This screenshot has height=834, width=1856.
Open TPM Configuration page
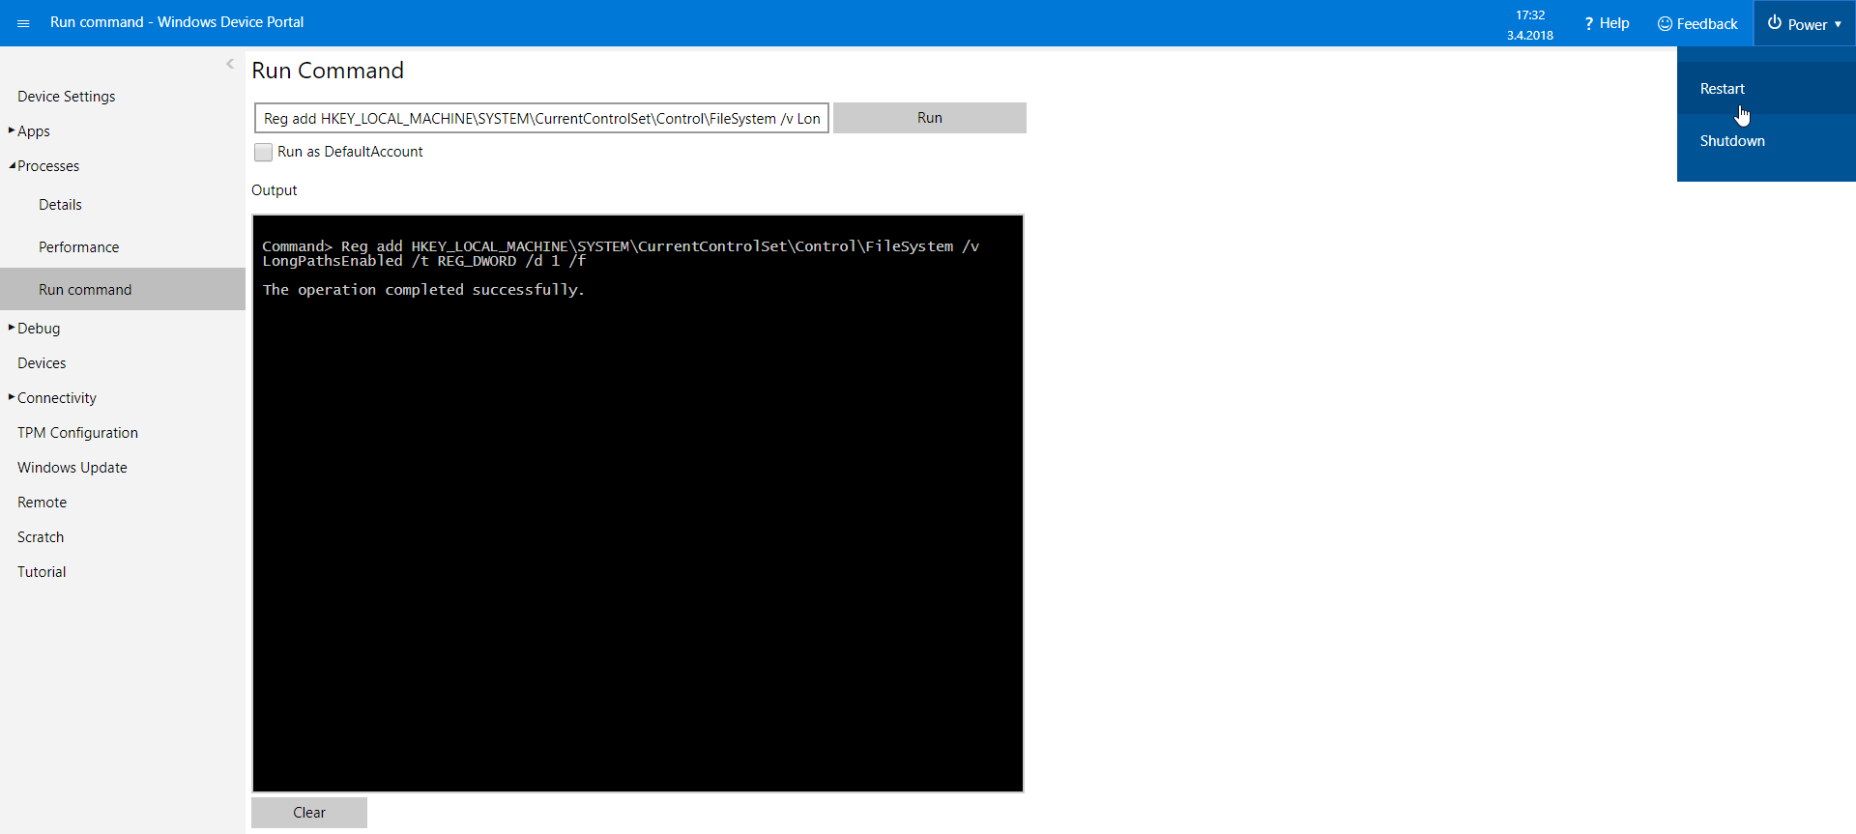(77, 433)
